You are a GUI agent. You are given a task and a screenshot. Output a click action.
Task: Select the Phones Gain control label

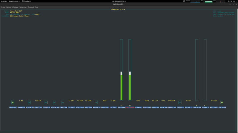(x=21, y=107)
